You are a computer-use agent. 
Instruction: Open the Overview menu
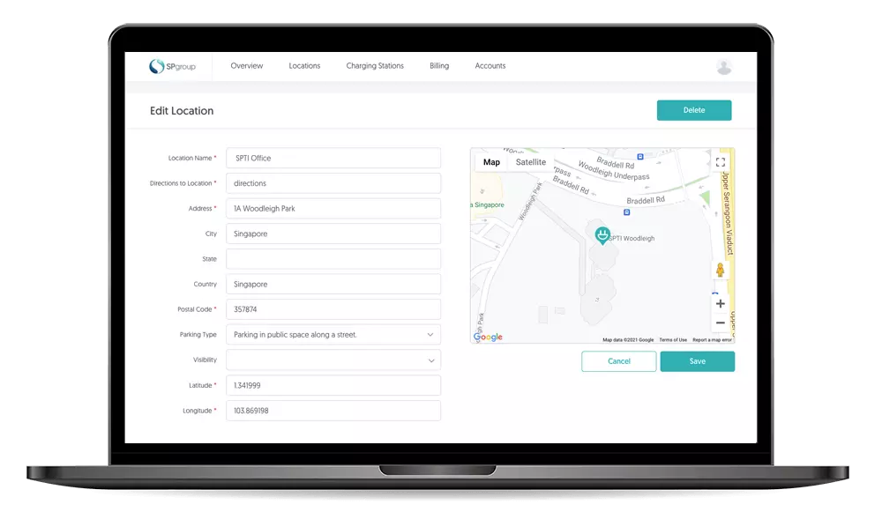[246, 66]
